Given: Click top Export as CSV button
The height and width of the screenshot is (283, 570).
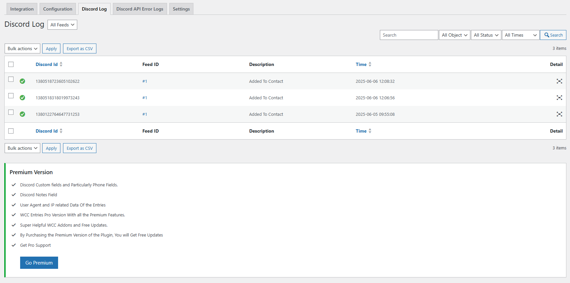Looking at the screenshot, I should click(x=80, y=48).
